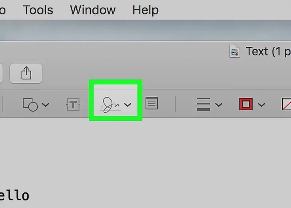Click the hello text in document

click(x=14, y=195)
